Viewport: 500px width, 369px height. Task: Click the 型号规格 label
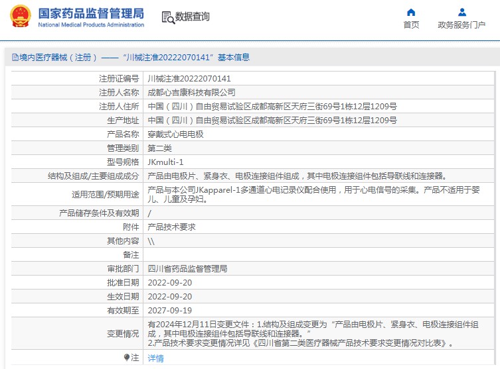(123, 162)
